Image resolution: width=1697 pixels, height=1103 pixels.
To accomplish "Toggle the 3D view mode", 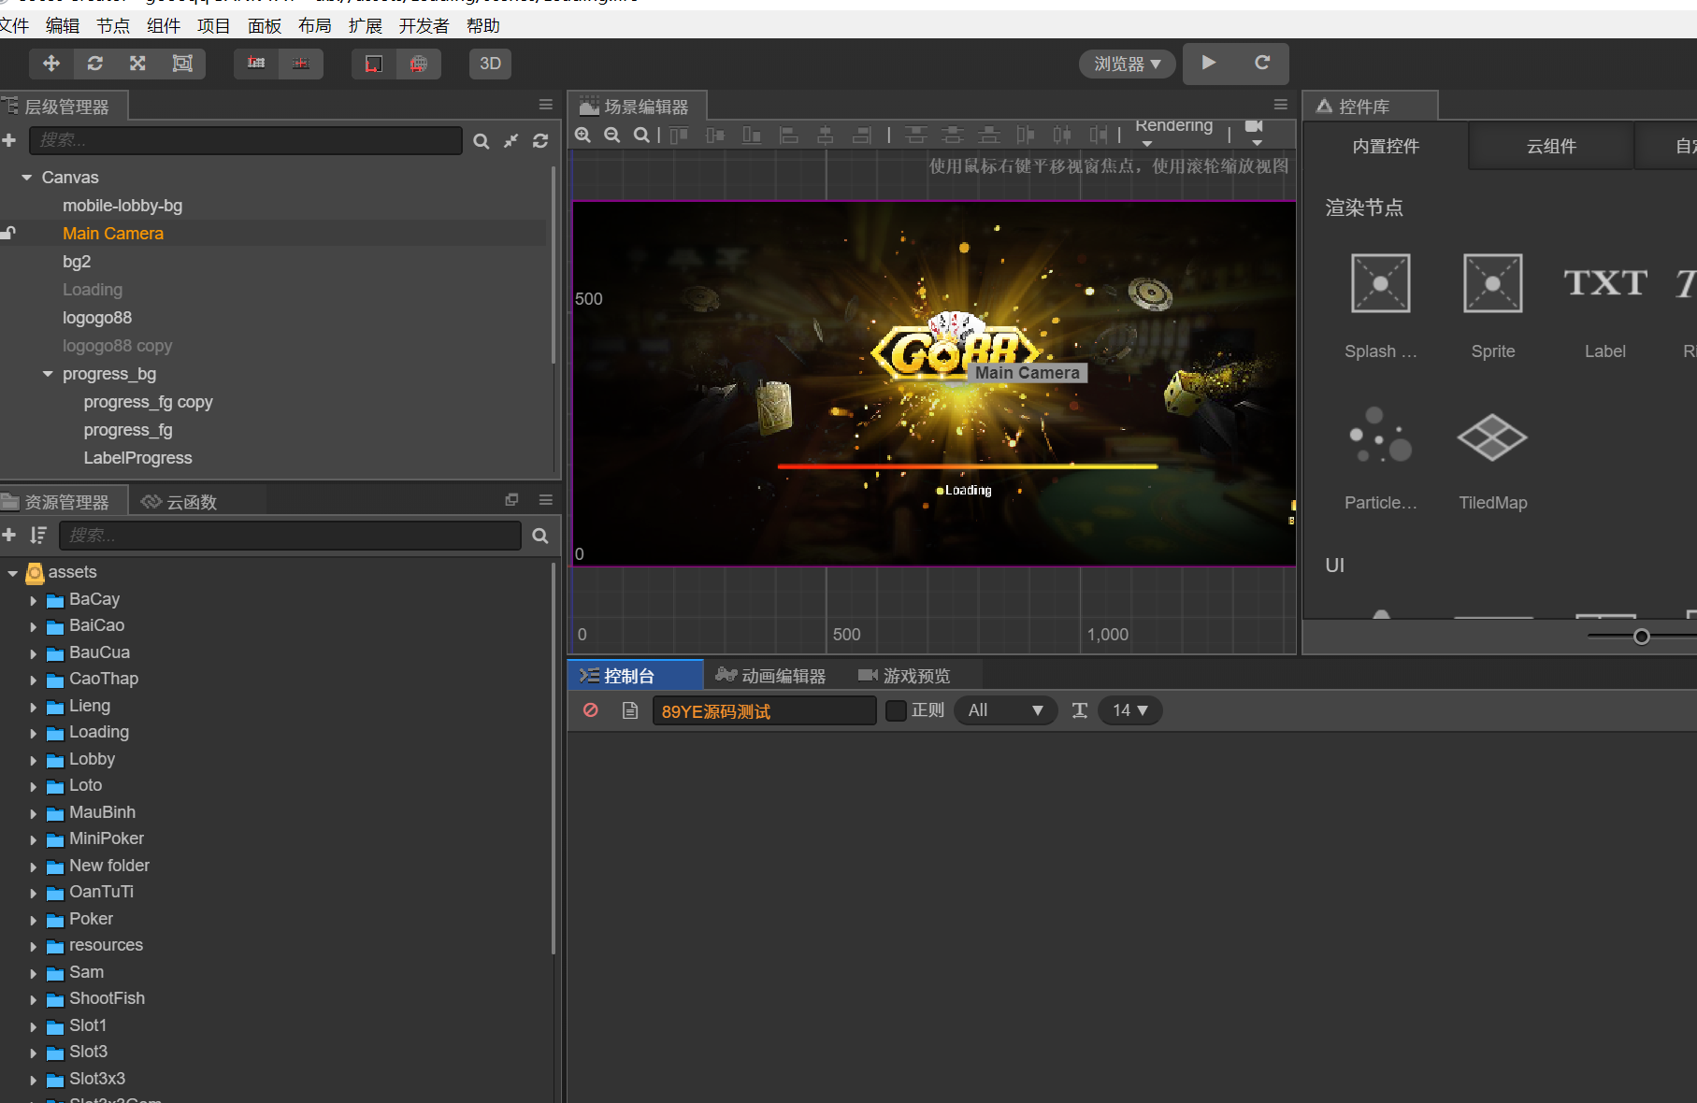I will [x=490, y=64].
